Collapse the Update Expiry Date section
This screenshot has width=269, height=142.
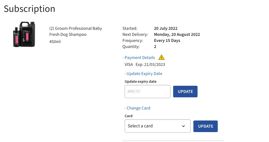pos(143,74)
